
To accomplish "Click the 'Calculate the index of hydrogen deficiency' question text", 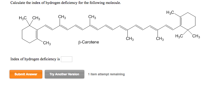I will tap(66, 3).
